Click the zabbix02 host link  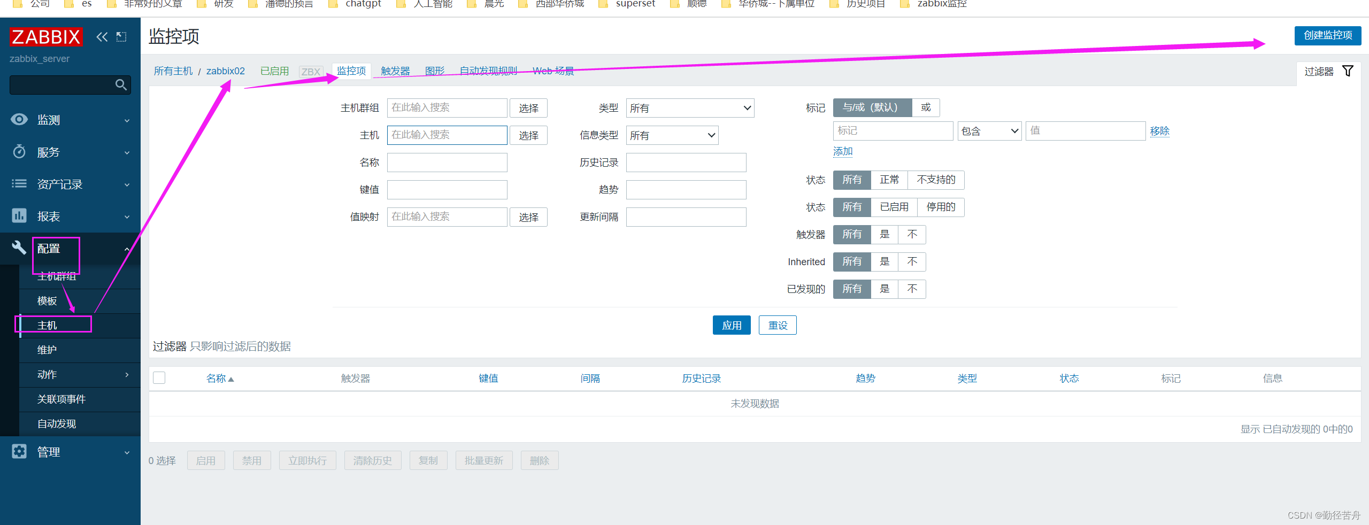[x=226, y=71]
